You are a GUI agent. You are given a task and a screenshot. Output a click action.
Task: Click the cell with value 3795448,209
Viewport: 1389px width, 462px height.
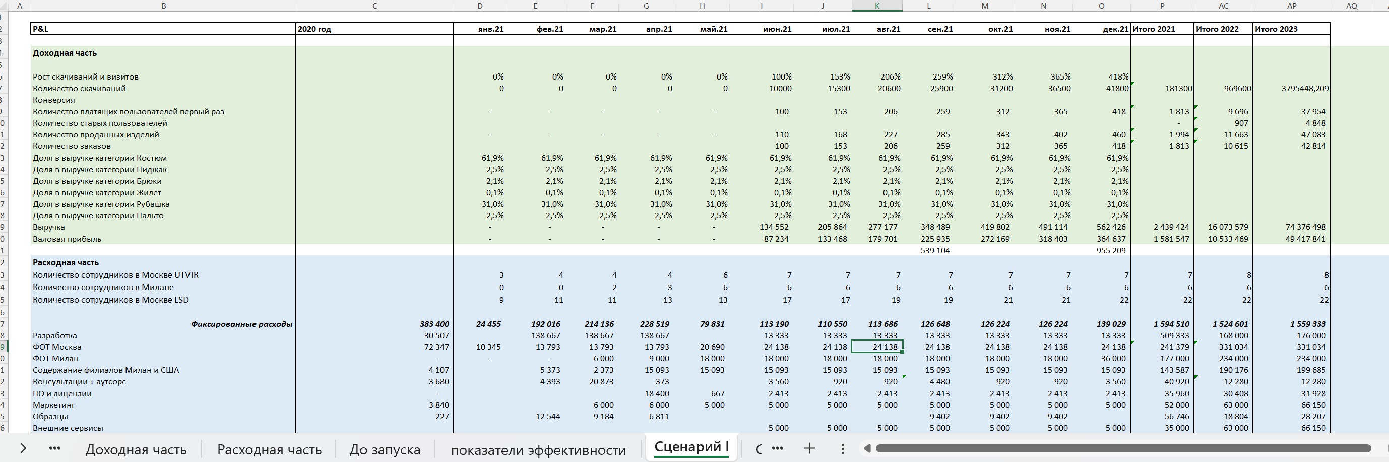[1292, 88]
